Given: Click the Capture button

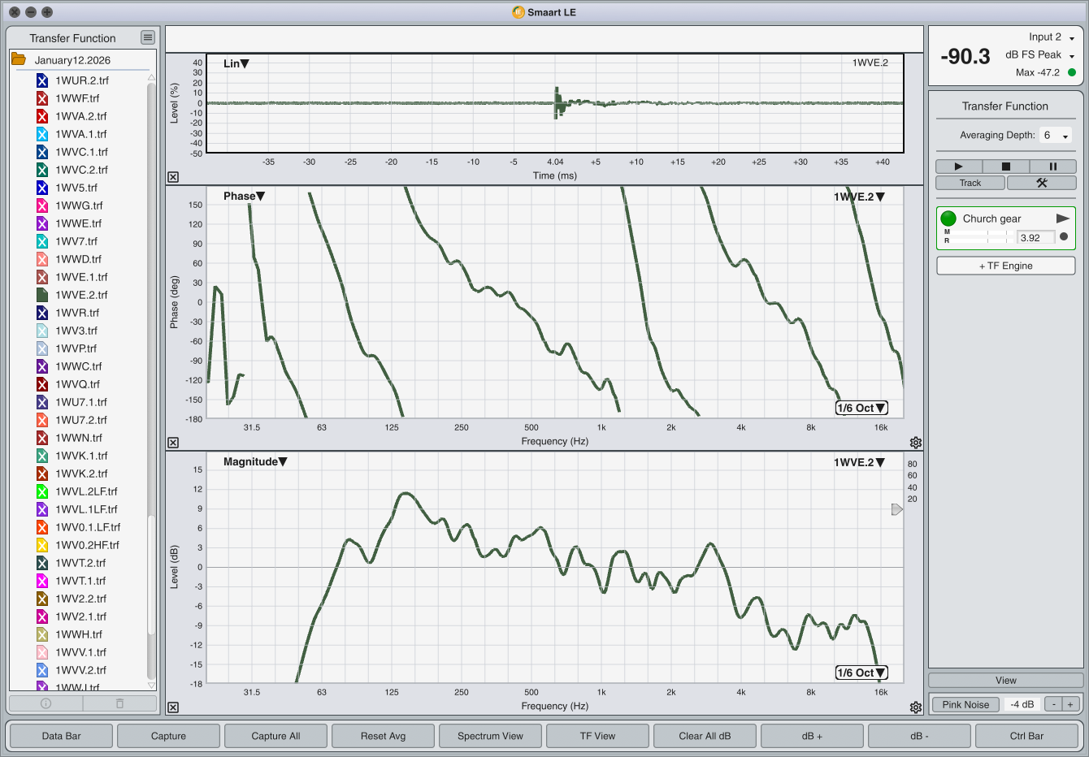Looking at the screenshot, I should click(168, 736).
